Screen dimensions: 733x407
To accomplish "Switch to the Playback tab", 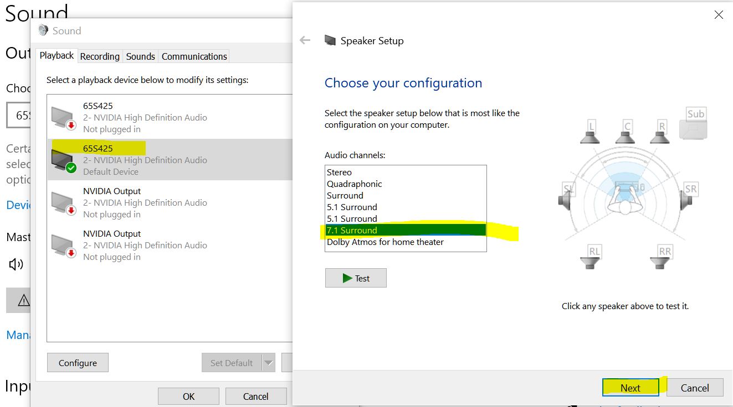I will [57, 56].
